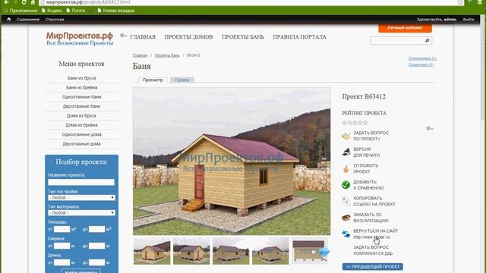Open Дома из бруса menu link
Screen dimensions: 486x273
pyautogui.click(x=81, y=115)
